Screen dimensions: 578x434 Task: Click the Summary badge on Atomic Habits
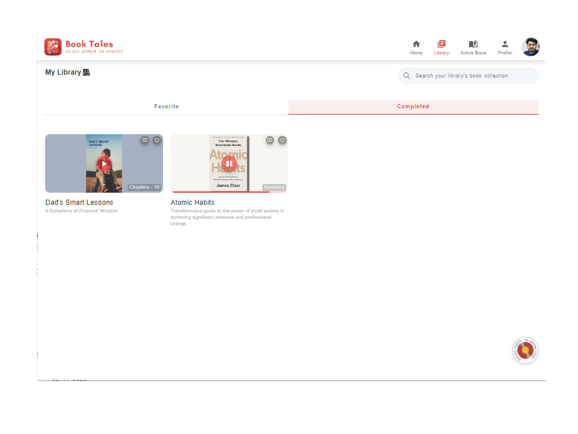click(x=274, y=187)
